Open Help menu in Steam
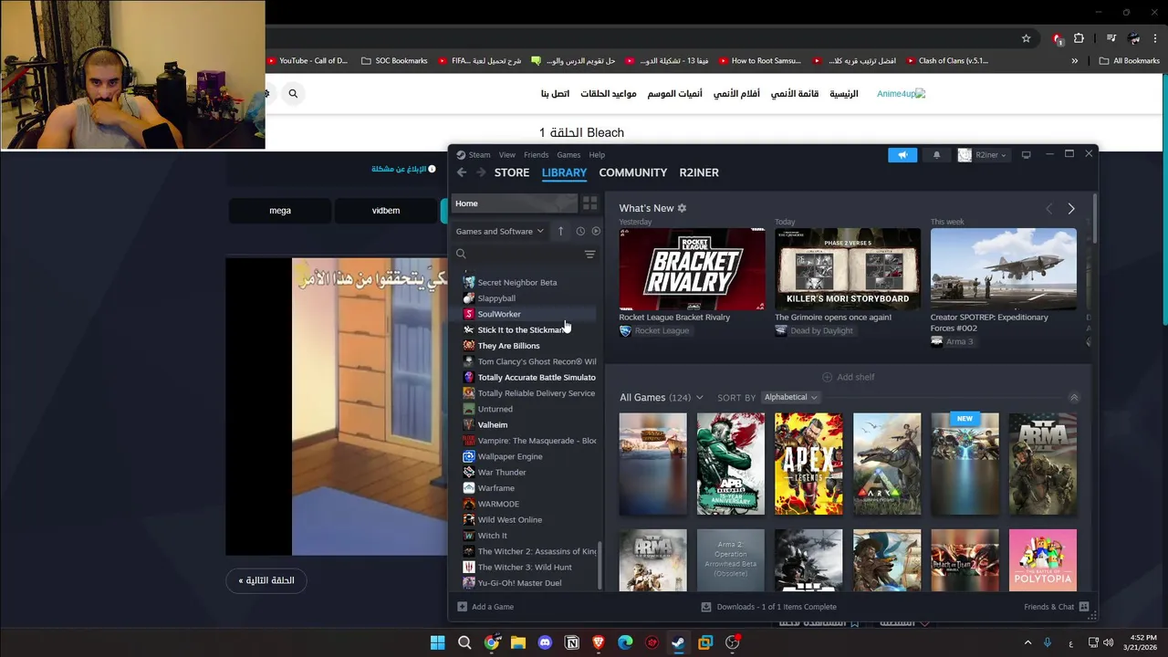This screenshot has width=1168, height=657. pos(597,155)
